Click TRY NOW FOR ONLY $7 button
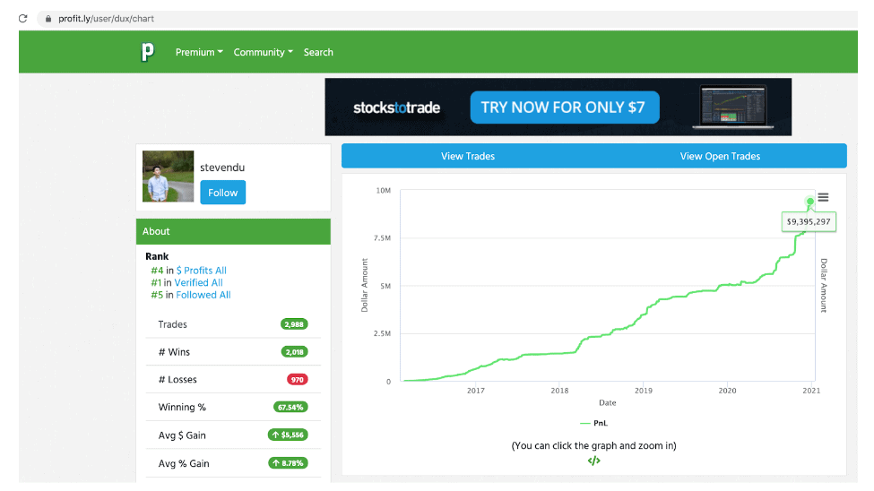Viewport: 874px width, 491px height. point(565,107)
